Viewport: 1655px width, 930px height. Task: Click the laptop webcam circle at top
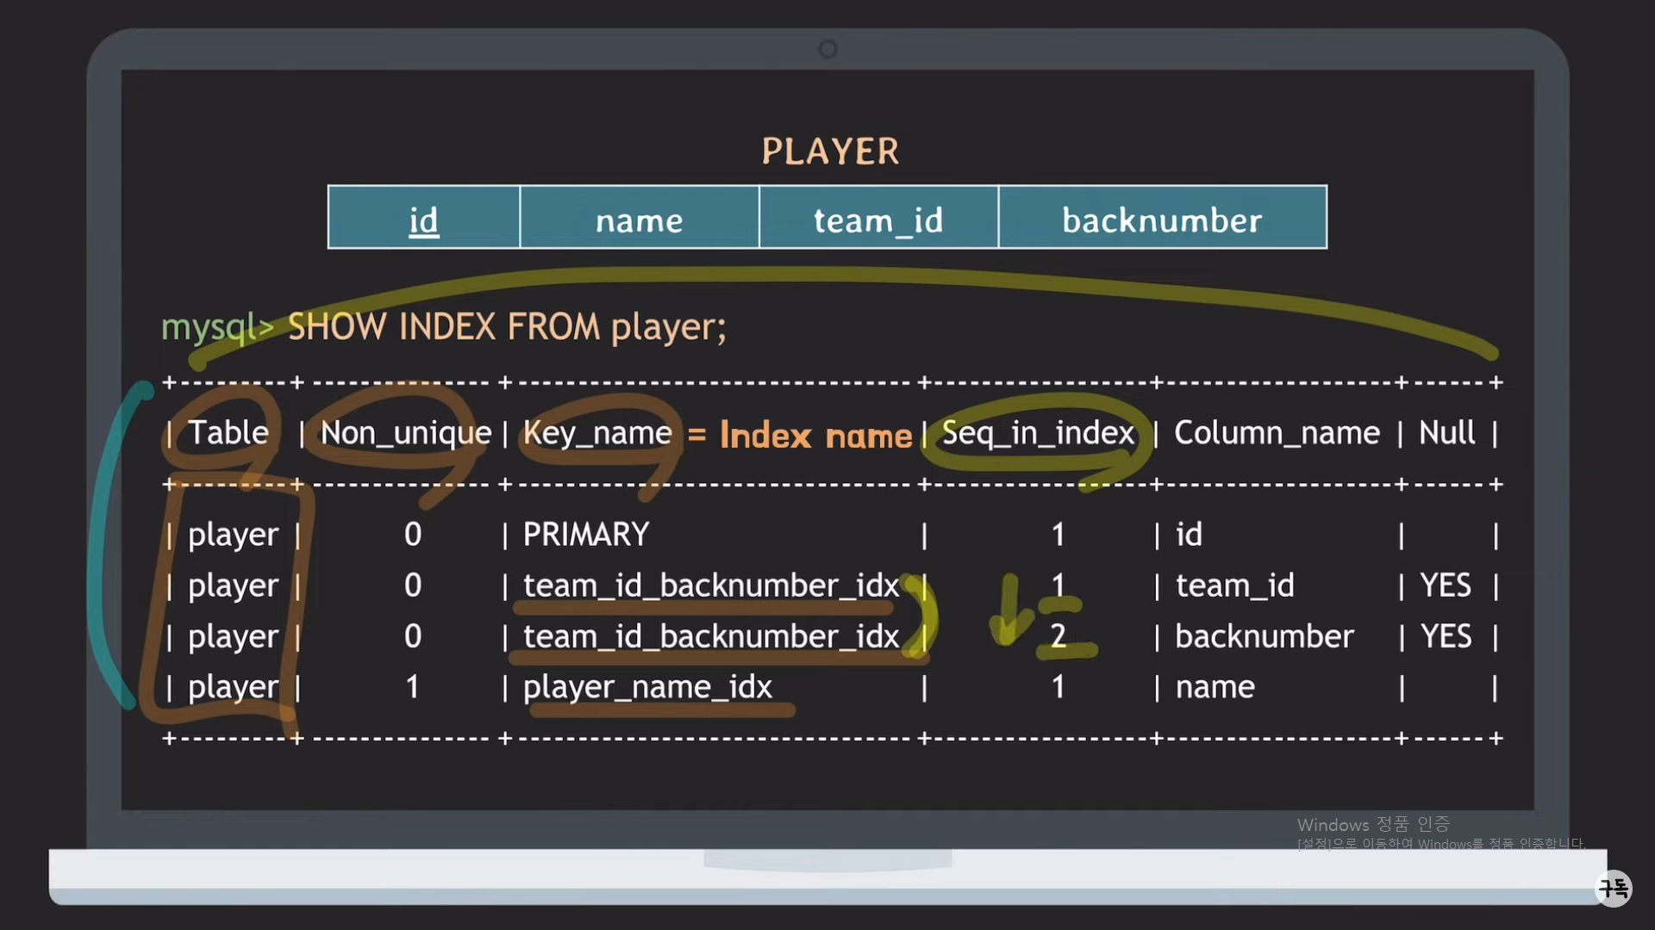827,49
